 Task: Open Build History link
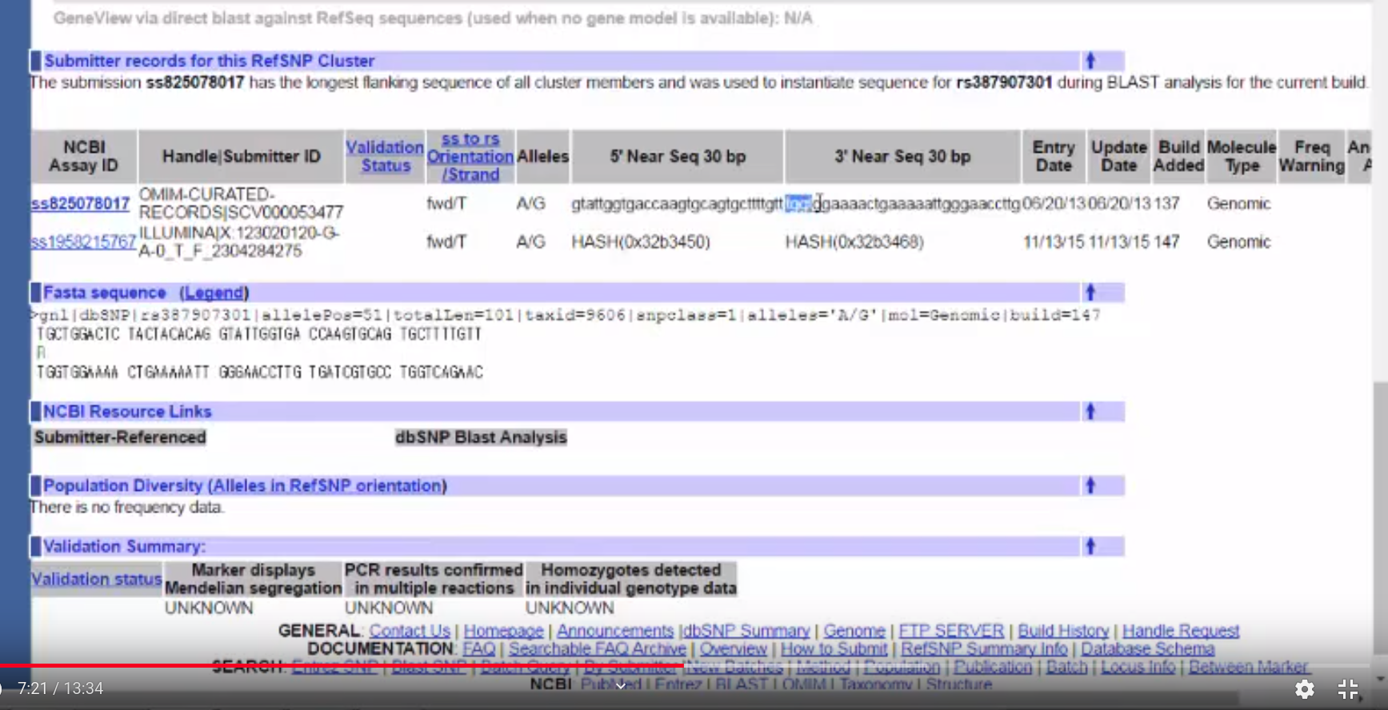tap(1063, 631)
